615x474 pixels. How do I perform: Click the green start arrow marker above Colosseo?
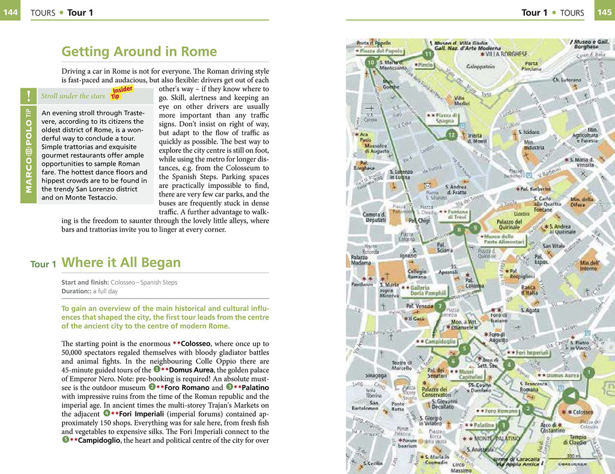[569, 395]
